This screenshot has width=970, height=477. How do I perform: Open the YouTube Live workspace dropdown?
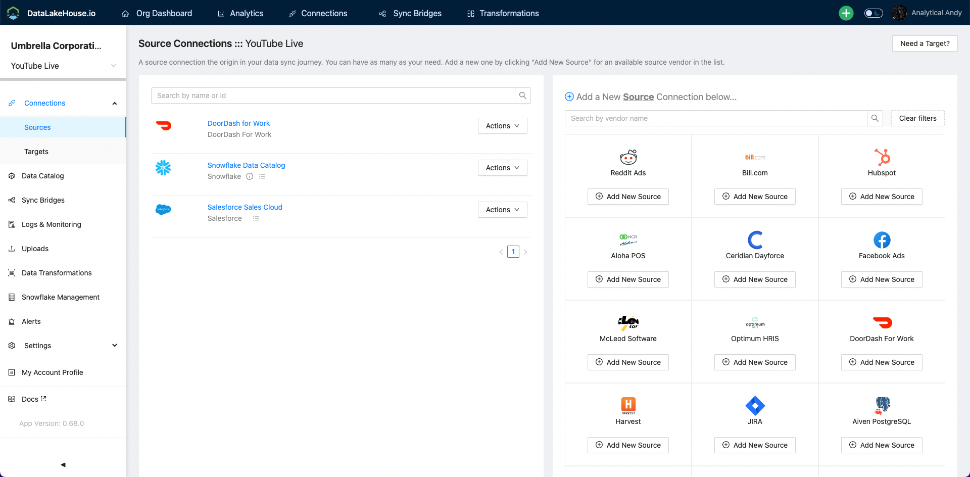point(63,66)
